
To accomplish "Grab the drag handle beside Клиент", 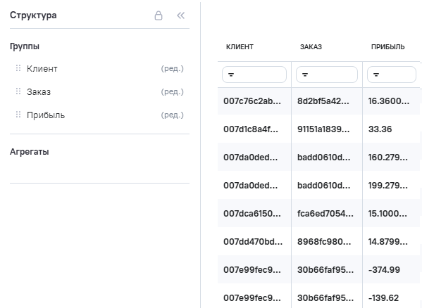I will 18,68.
